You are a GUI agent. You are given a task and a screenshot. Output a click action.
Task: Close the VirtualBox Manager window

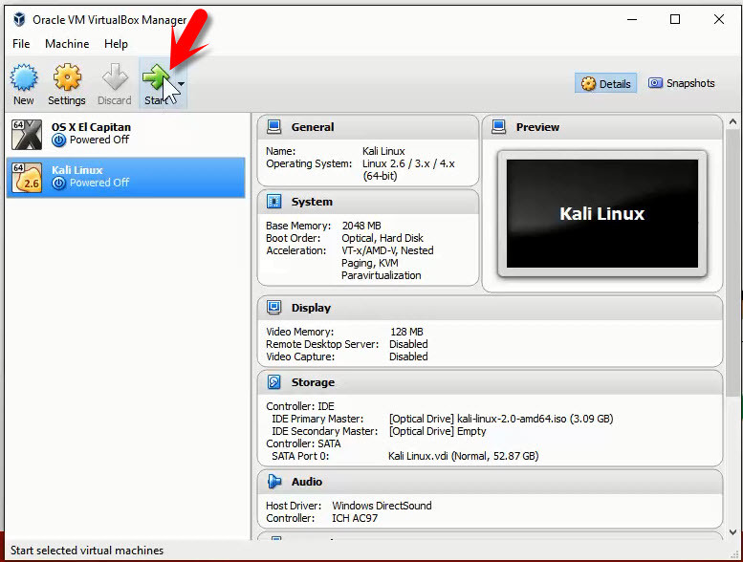719,19
